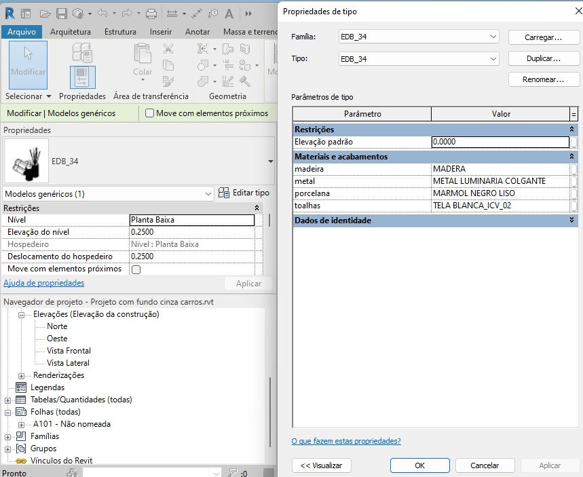Viewport: 583px width, 477px height.
Task: Click the Modificar arrow tool
Action: 28,65
